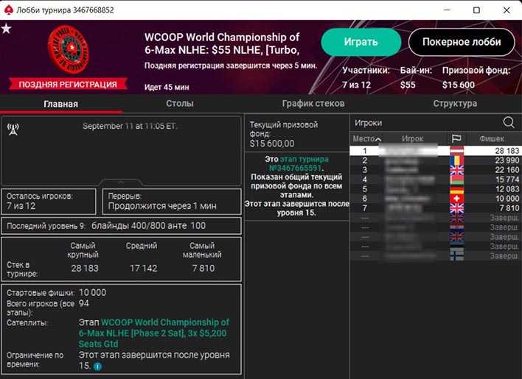Click блайнды 400/800 анте 100 level text
Image resolution: width=522 pixels, height=379 pixels.
coord(148,225)
